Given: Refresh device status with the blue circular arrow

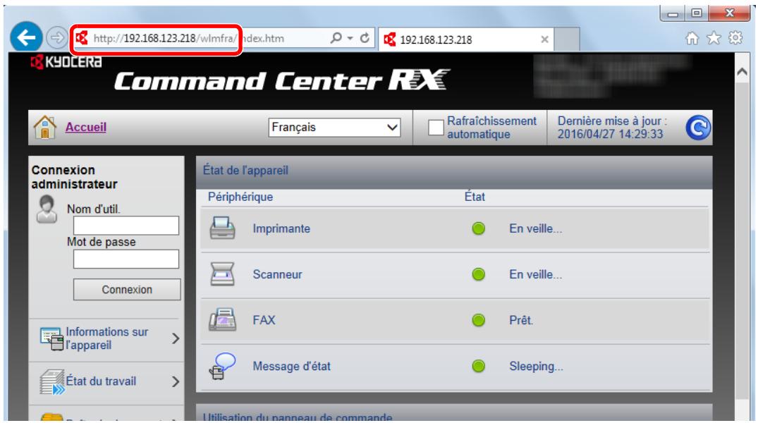Looking at the screenshot, I should click(x=698, y=128).
